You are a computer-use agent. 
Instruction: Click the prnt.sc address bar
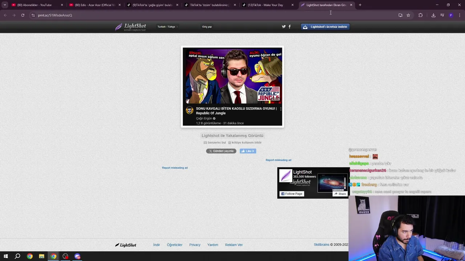pyautogui.click(x=214, y=15)
